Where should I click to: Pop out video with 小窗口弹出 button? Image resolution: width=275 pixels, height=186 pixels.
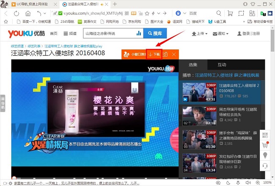coord(134,55)
